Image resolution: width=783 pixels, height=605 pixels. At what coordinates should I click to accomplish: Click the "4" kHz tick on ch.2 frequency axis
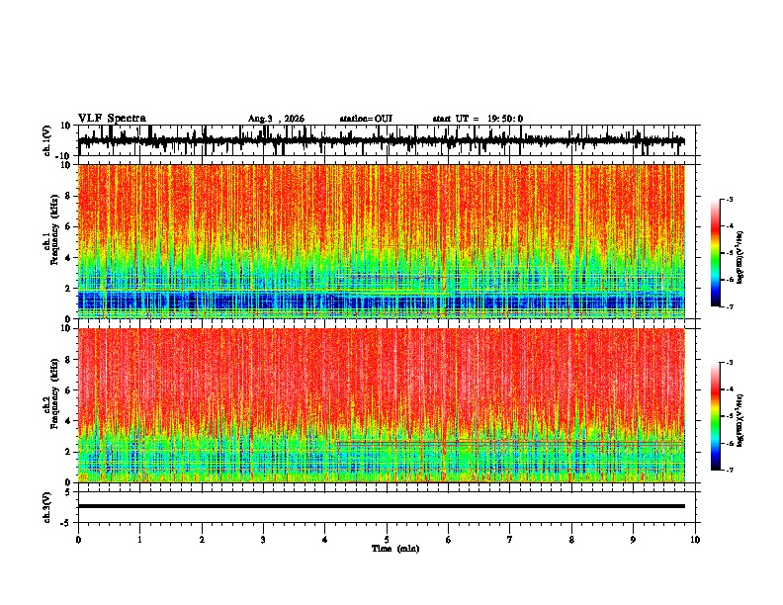click(x=69, y=421)
